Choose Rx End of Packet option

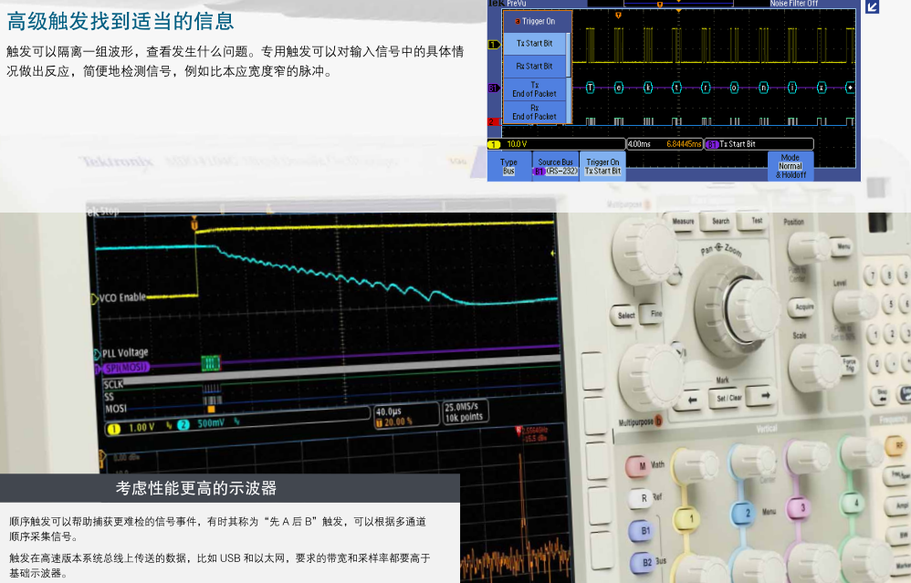[535, 112]
